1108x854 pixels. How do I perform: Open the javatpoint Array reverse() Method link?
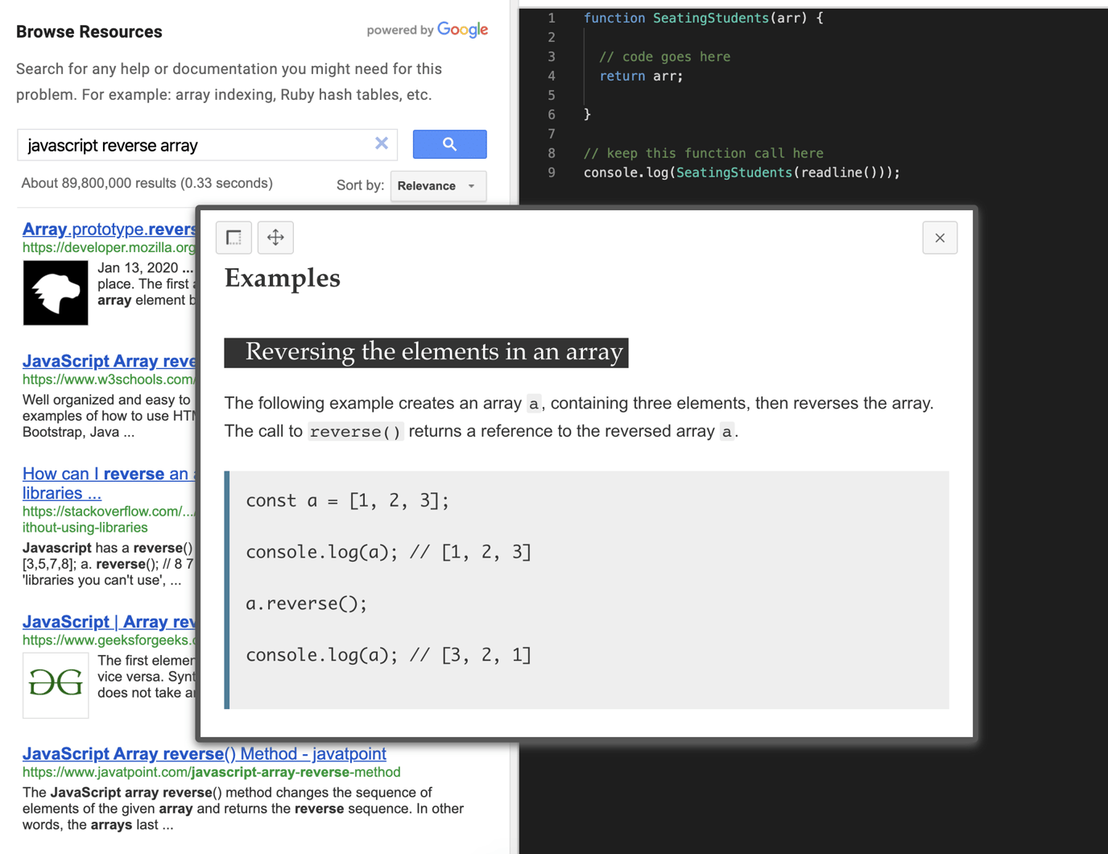[205, 754]
